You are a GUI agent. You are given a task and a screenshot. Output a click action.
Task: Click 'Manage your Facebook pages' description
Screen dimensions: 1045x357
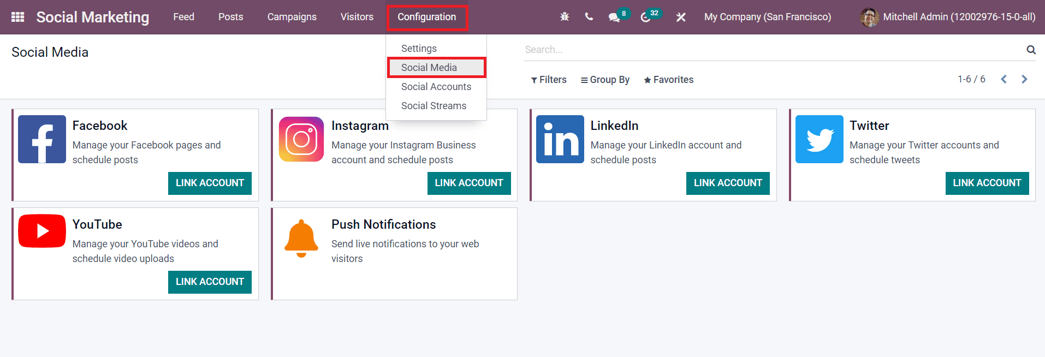(146, 152)
